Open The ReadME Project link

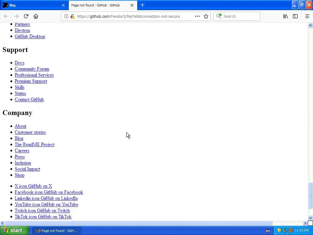tap(35, 144)
